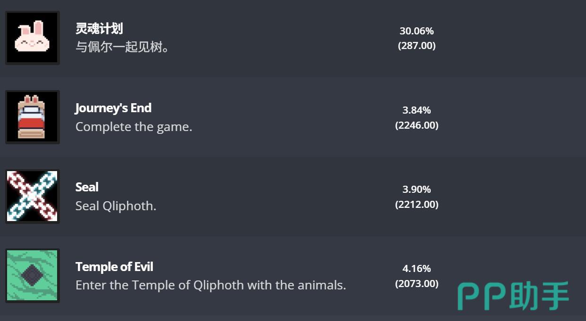The height and width of the screenshot is (321, 586).
Task: Click the (2246.00) score value
Action: coord(417,125)
